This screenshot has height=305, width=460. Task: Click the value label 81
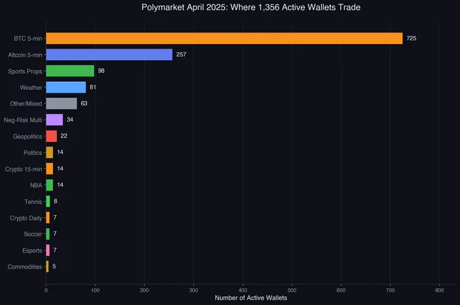click(93, 87)
